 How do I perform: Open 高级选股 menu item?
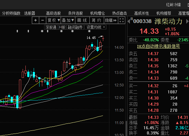point(53,13)
